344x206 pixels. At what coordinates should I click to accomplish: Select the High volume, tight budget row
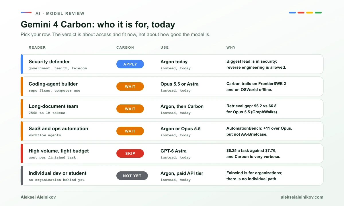coord(172,153)
